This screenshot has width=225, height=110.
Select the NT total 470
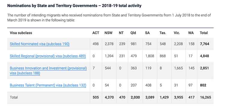(122, 97)
